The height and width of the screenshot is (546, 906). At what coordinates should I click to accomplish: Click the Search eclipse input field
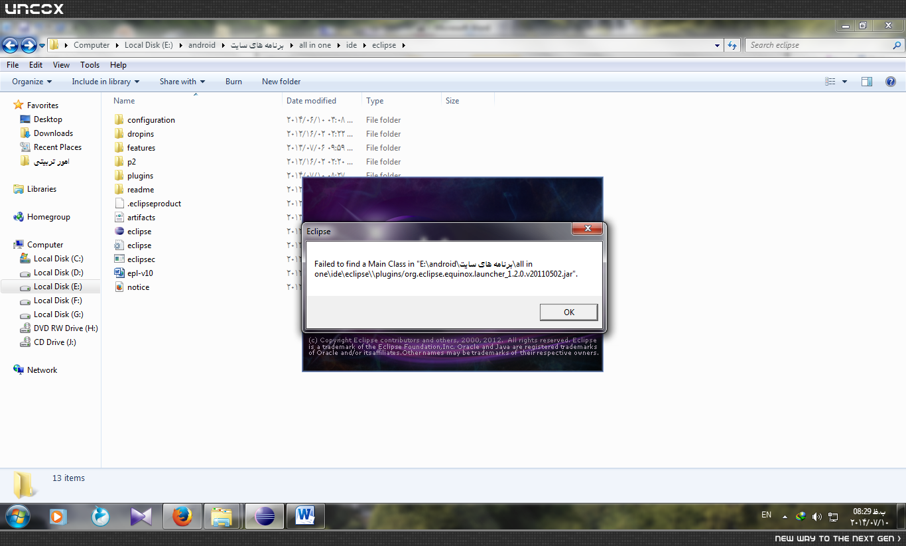818,45
